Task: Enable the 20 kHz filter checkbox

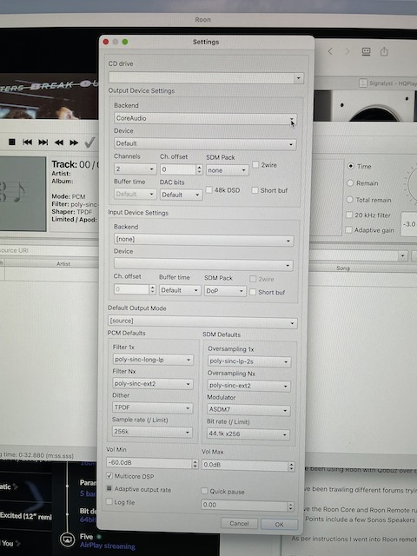Action: tap(349, 215)
